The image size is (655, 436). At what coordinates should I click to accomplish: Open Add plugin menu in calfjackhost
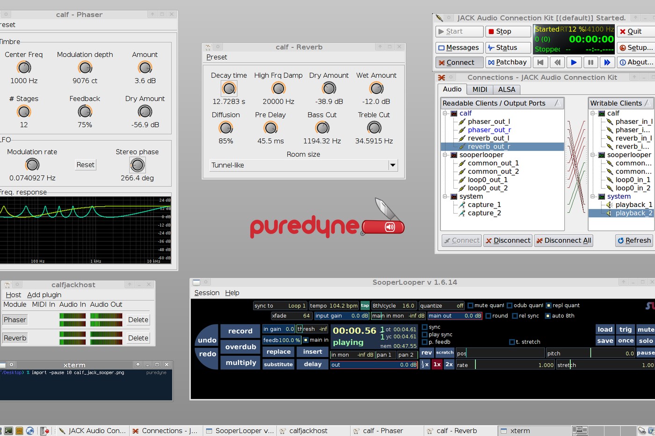[44, 295]
